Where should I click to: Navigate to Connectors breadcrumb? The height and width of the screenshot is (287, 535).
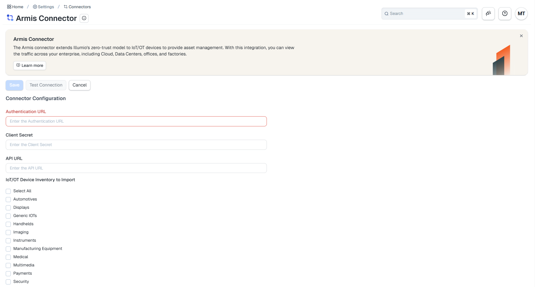[x=77, y=7]
